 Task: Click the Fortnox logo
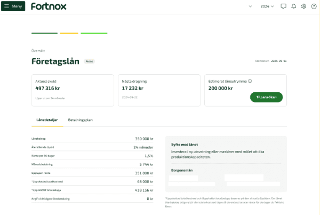click(x=49, y=6)
